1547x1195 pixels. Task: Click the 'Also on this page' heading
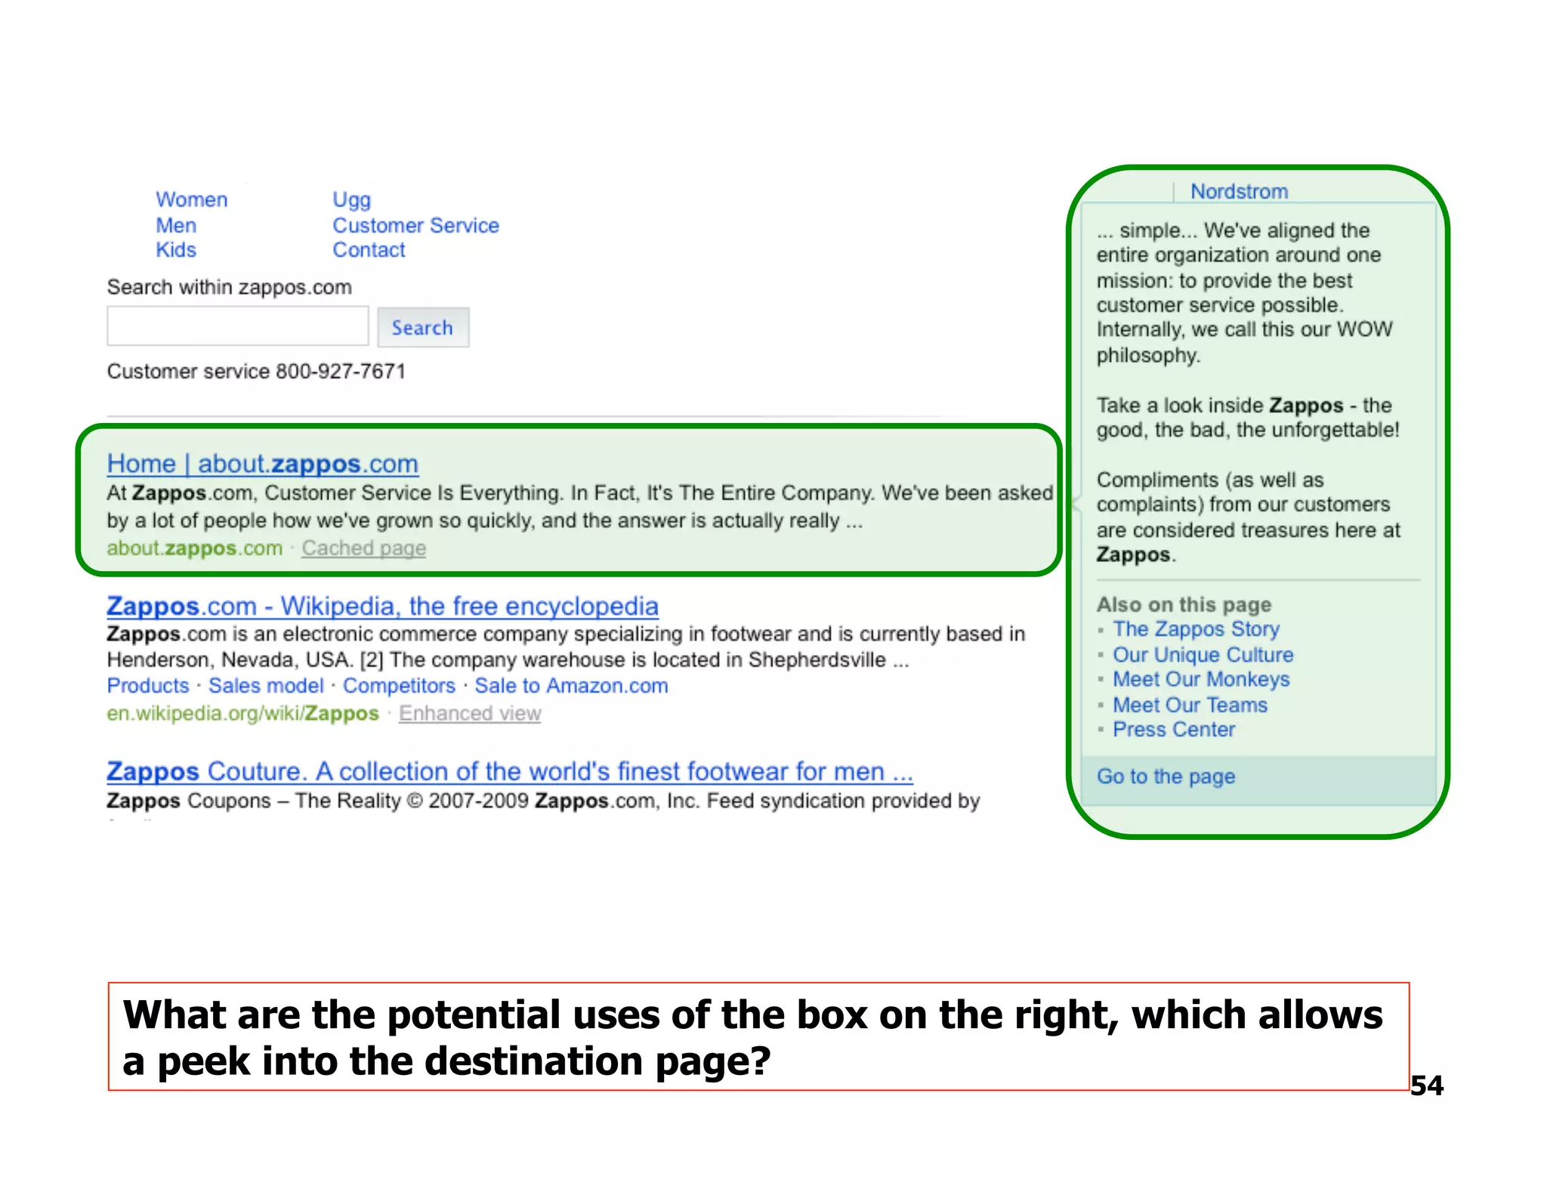click(1184, 604)
